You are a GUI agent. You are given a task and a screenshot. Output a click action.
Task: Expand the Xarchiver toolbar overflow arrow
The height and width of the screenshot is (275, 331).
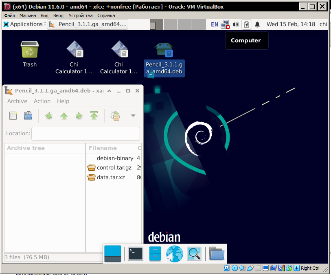133,116
